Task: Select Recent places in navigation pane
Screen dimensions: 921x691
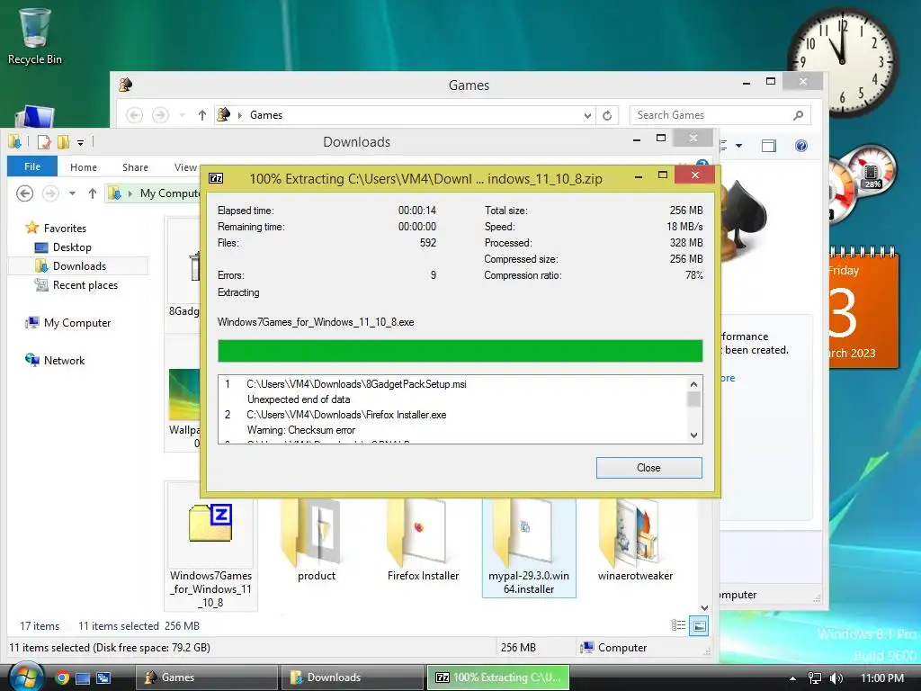Action: click(x=76, y=285)
